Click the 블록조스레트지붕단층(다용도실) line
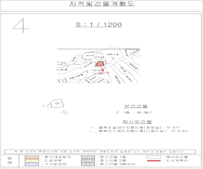This screenshot has width=203, height=169. point(139,131)
